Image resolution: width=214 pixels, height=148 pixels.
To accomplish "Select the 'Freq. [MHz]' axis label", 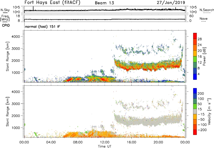I will (x=5, y=18).
